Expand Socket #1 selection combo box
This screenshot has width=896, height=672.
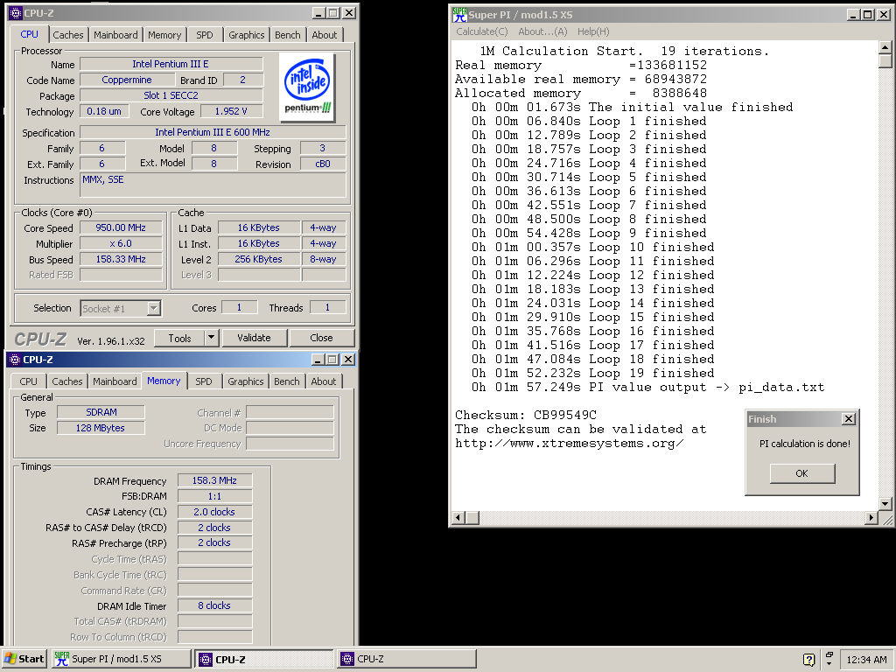pos(154,309)
